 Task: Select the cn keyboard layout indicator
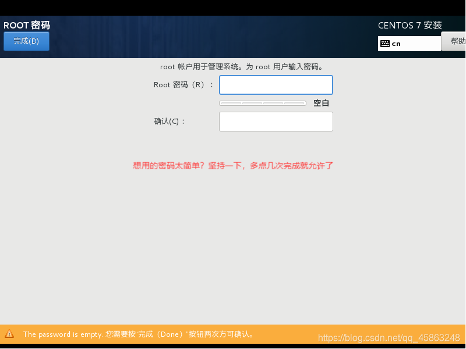coord(409,44)
